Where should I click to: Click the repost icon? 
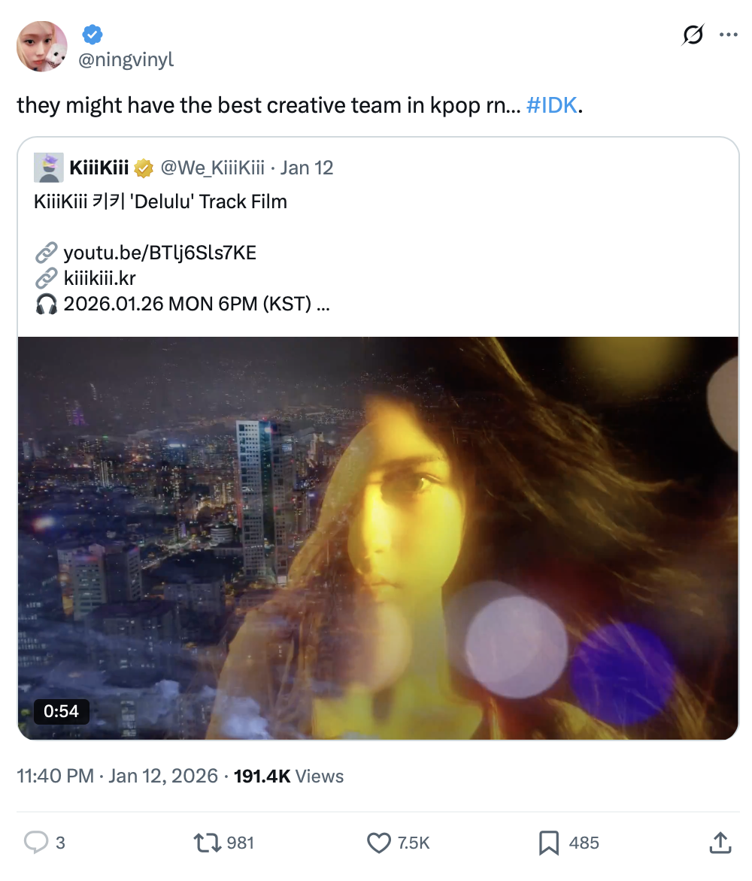tap(207, 843)
